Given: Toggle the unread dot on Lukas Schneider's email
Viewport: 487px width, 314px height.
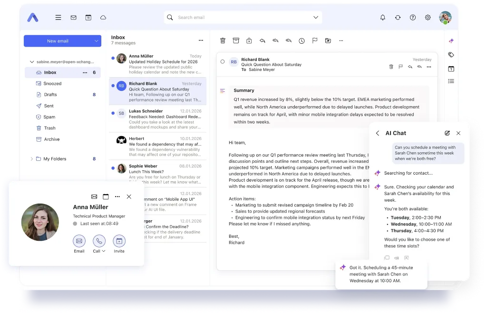Looking at the screenshot, I should (113, 113).
